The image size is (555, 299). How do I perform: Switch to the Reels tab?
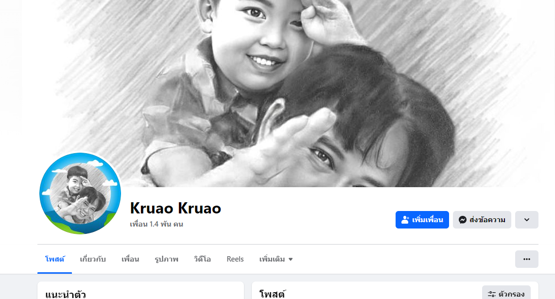pyautogui.click(x=235, y=259)
